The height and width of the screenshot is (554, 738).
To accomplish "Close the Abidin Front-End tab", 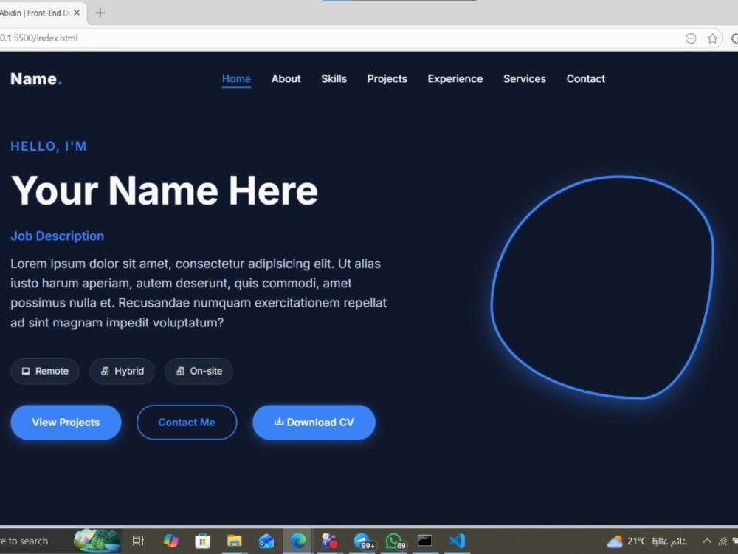I will click(77, 13).
